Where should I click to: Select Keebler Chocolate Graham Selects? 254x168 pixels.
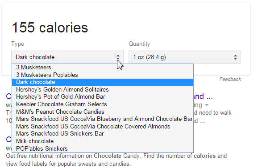click(x=103, y=104)
